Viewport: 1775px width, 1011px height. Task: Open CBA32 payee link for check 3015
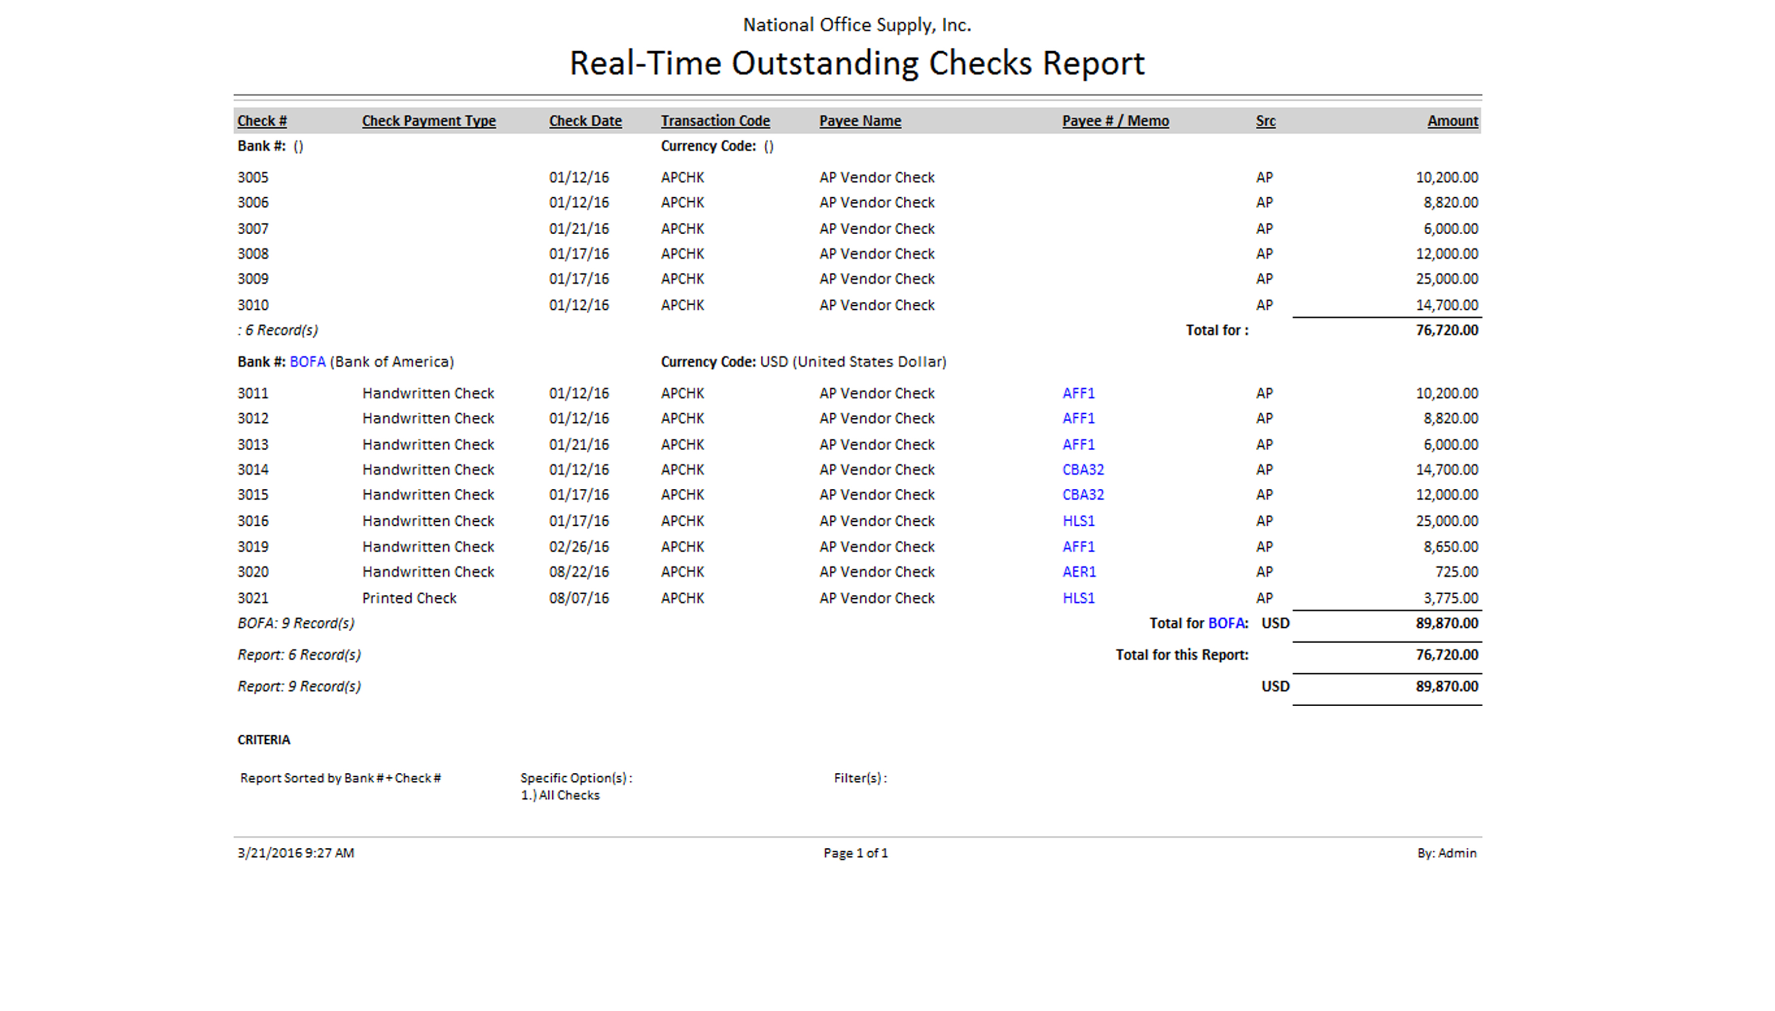1082,494
